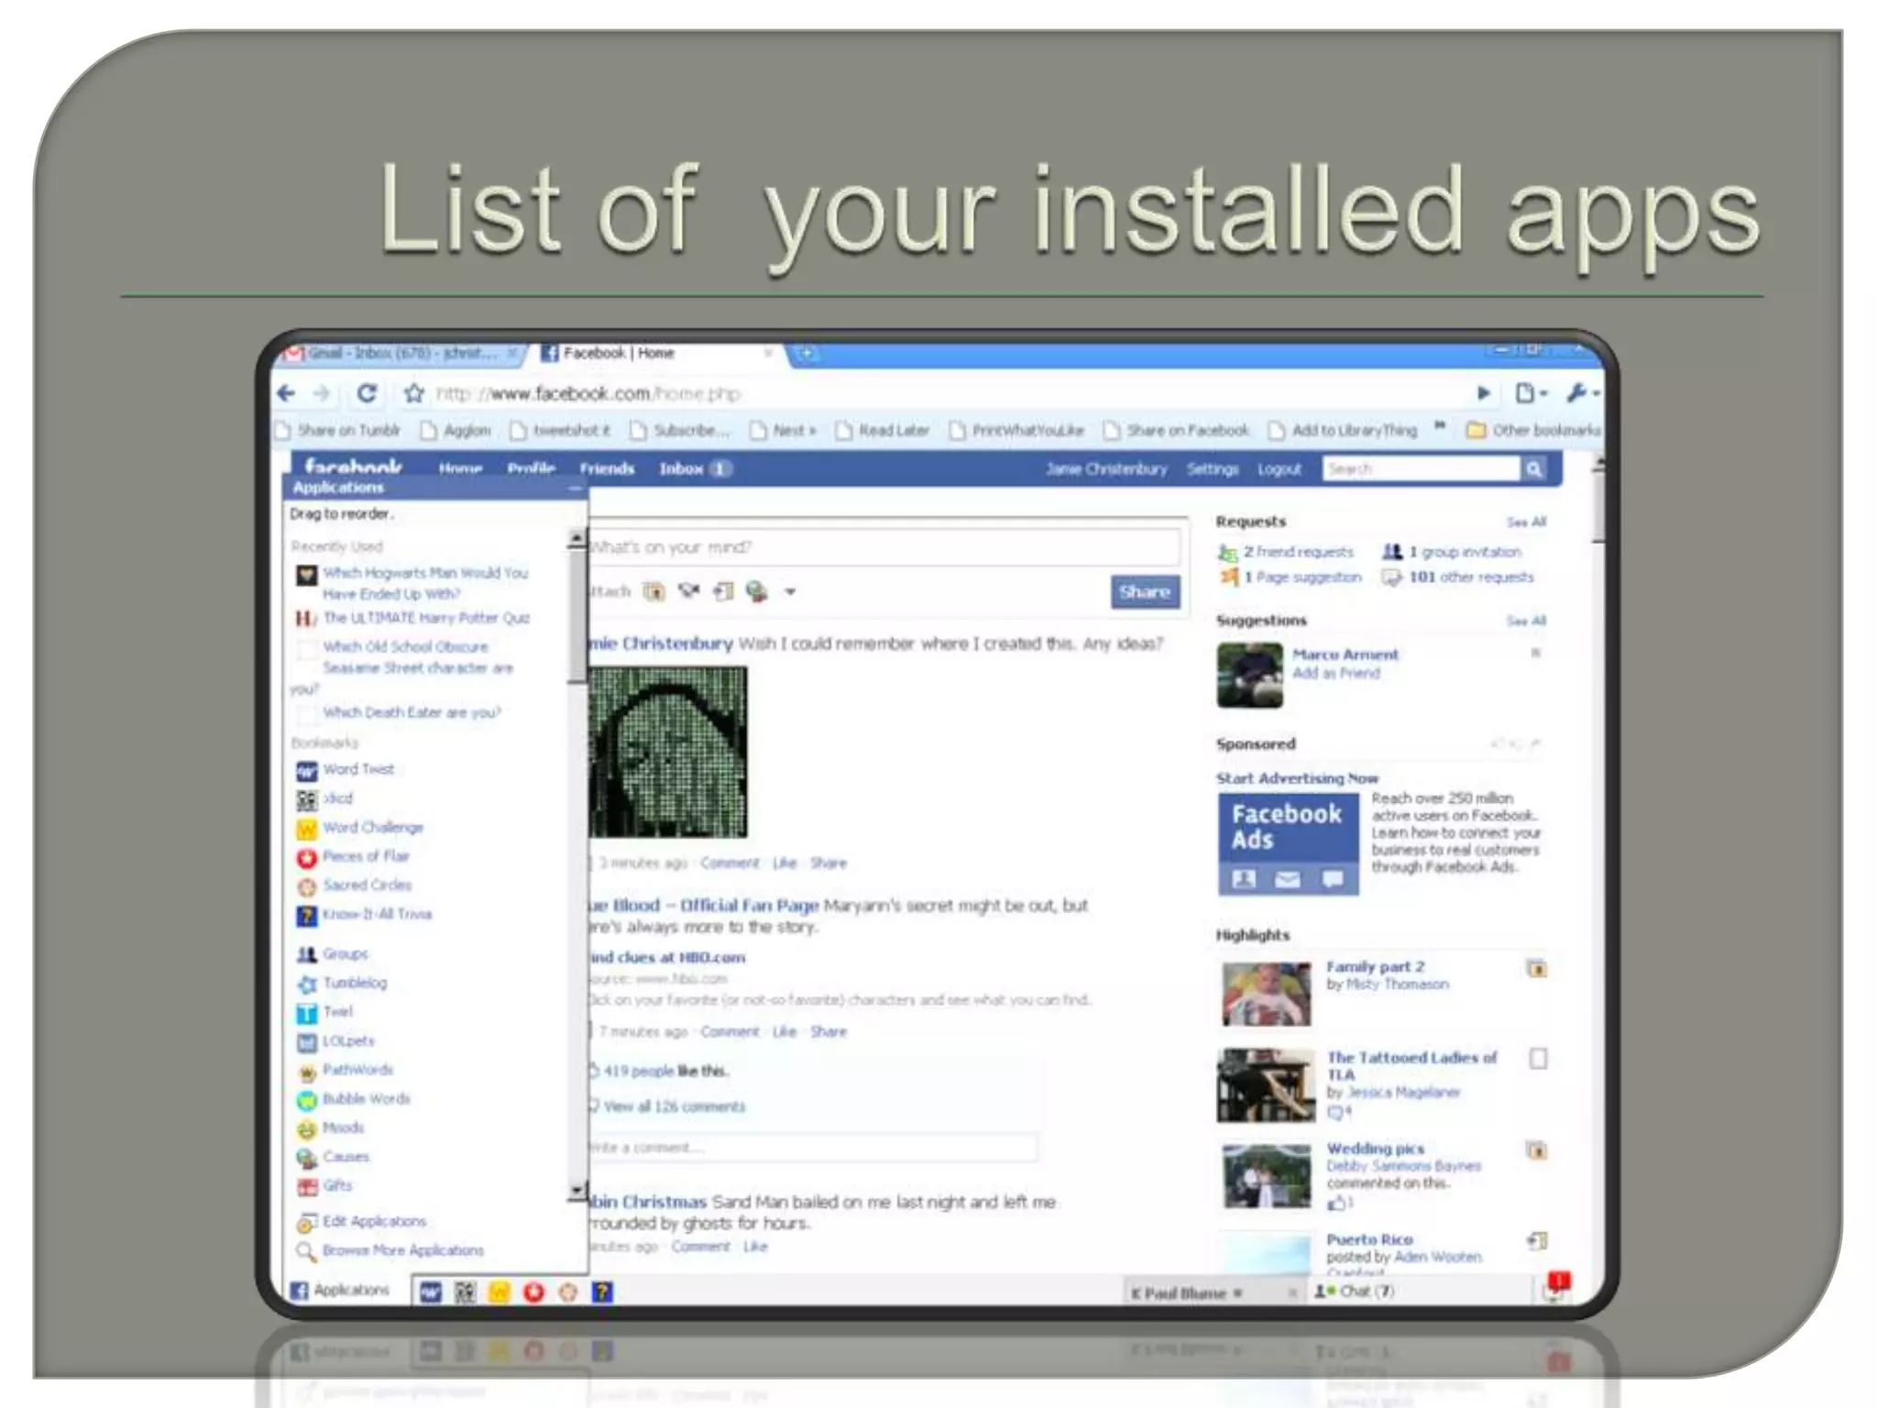Click red notifications icon in bottom bar
This screenshot has height=1408, width=1877.
coord(1558,1285)
